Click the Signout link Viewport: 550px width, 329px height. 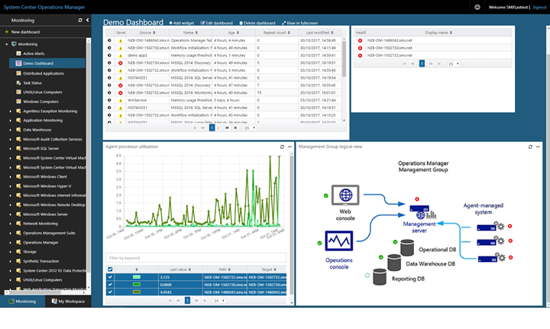[x=539, y=8]
